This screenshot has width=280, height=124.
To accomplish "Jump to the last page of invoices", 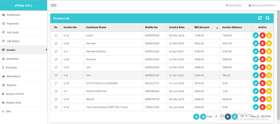I will pyautogui.click(x=235, y=116).
